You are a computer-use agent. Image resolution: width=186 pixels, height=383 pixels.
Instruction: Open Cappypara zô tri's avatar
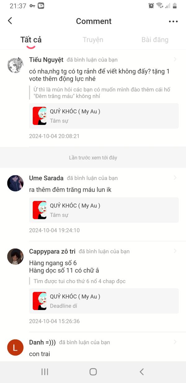point(15,257)
